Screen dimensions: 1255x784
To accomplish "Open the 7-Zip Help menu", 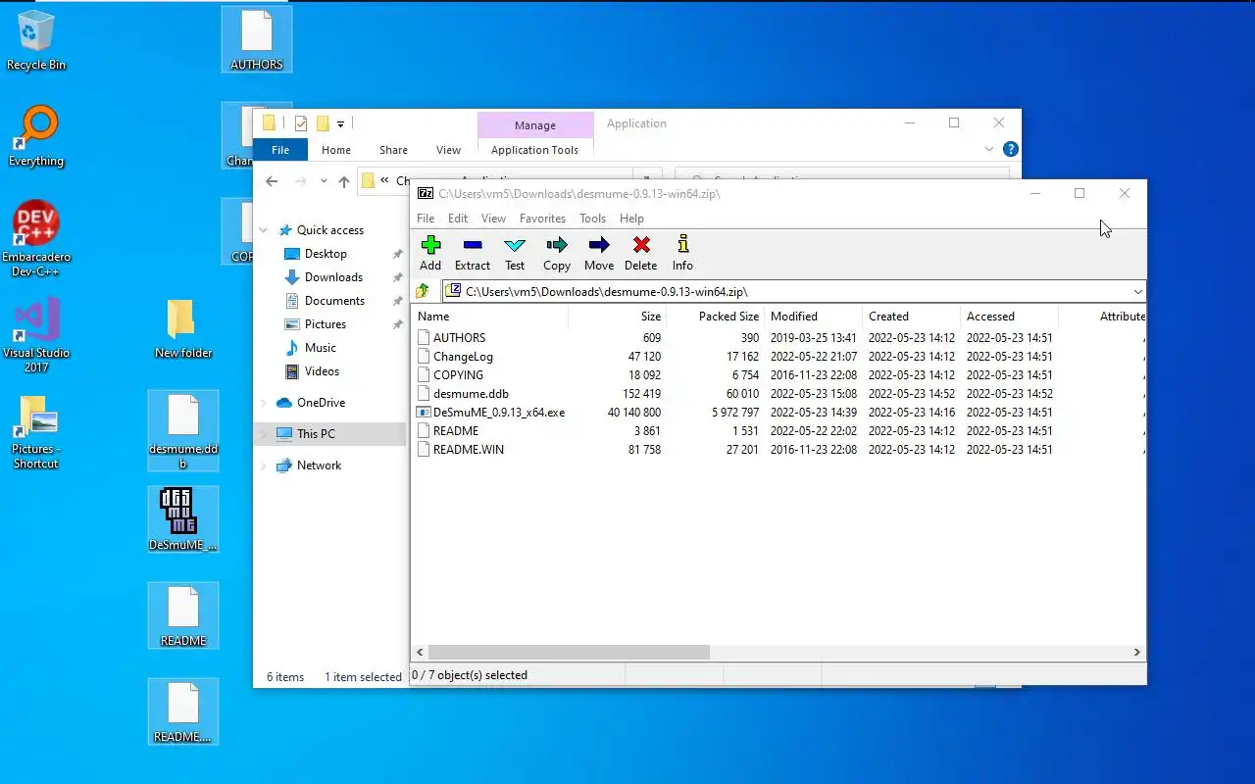I will coord(631,219).
